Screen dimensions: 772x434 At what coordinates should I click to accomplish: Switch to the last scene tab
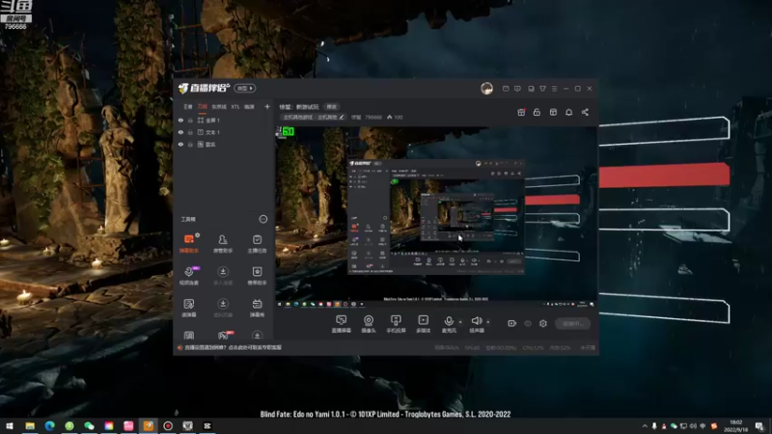[250, 106]
